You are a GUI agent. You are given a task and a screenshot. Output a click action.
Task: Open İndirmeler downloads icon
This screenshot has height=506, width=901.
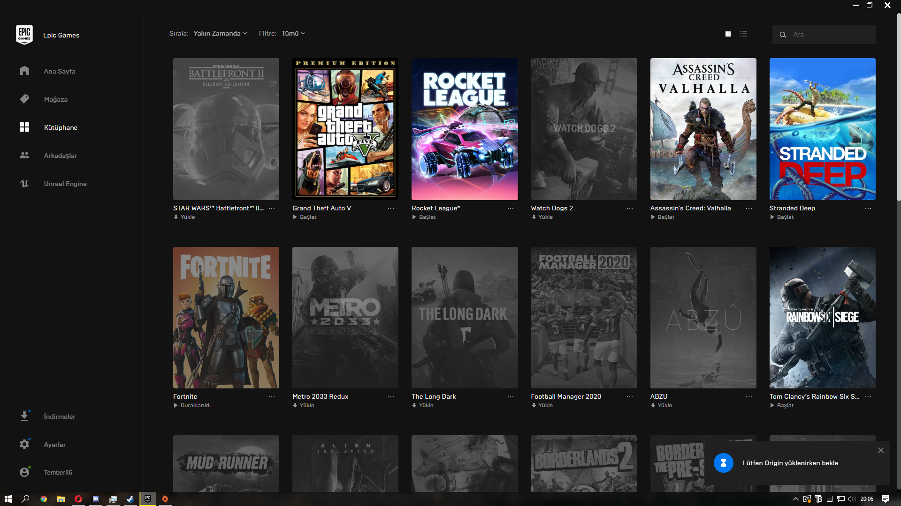[24, 416]
